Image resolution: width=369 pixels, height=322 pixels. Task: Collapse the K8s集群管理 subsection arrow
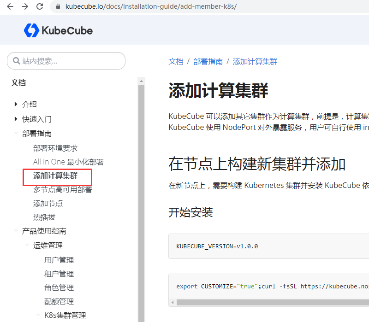pos(38,315)
